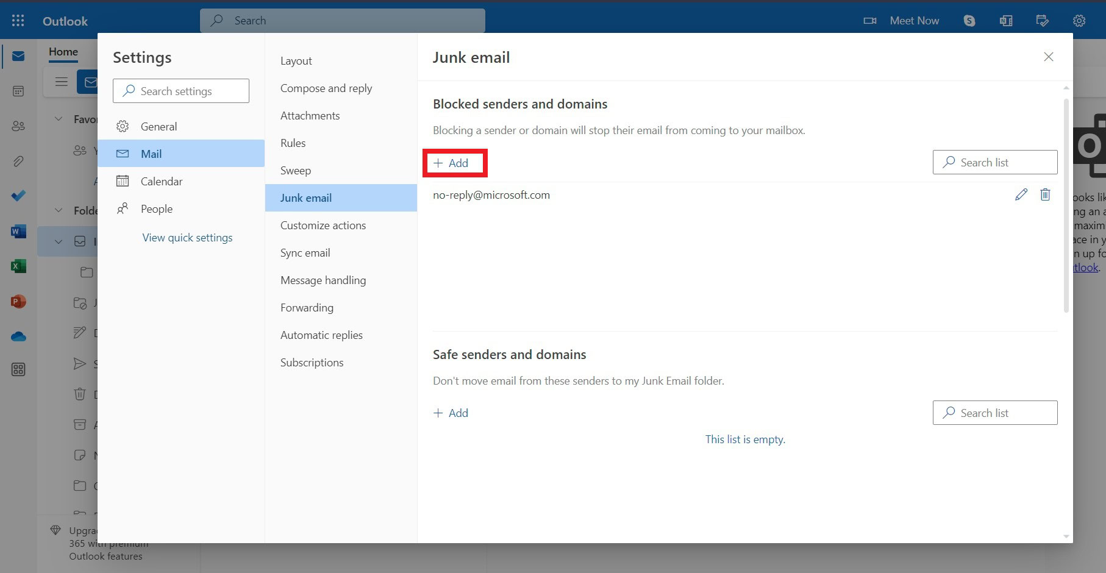Select the Calendar settings category
Screen dimensions: 1106x573
point(181,181)
